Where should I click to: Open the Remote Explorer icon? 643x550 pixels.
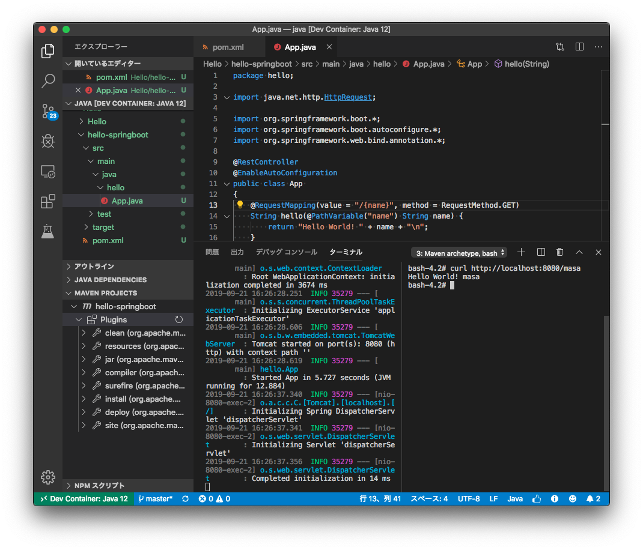[48, 171]
